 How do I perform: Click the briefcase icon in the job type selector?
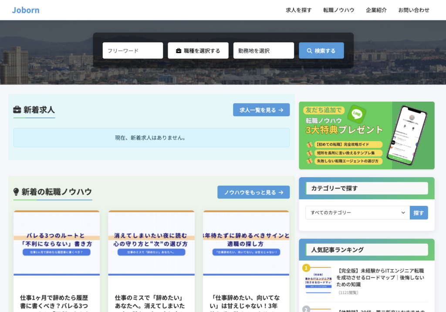[x=179, y=51]
